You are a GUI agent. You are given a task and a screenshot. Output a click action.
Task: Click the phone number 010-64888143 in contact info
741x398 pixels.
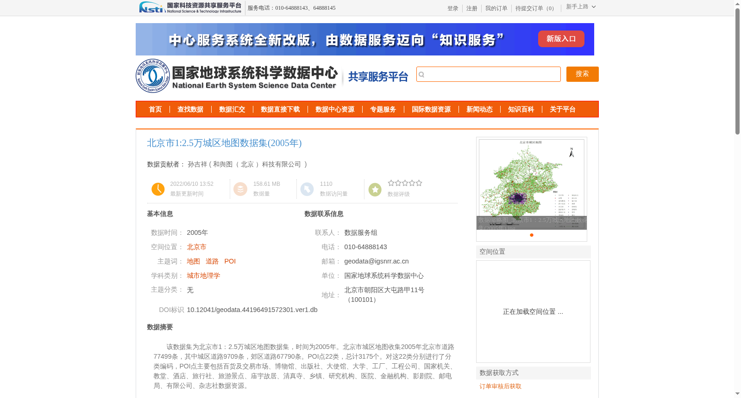pyautogui.click(x=365, y=247)
